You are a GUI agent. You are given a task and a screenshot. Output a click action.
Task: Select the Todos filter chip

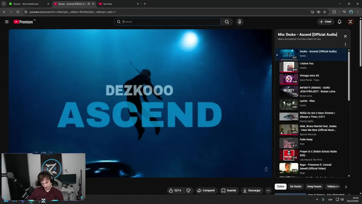pyautogui.click(x=281, y=187)
